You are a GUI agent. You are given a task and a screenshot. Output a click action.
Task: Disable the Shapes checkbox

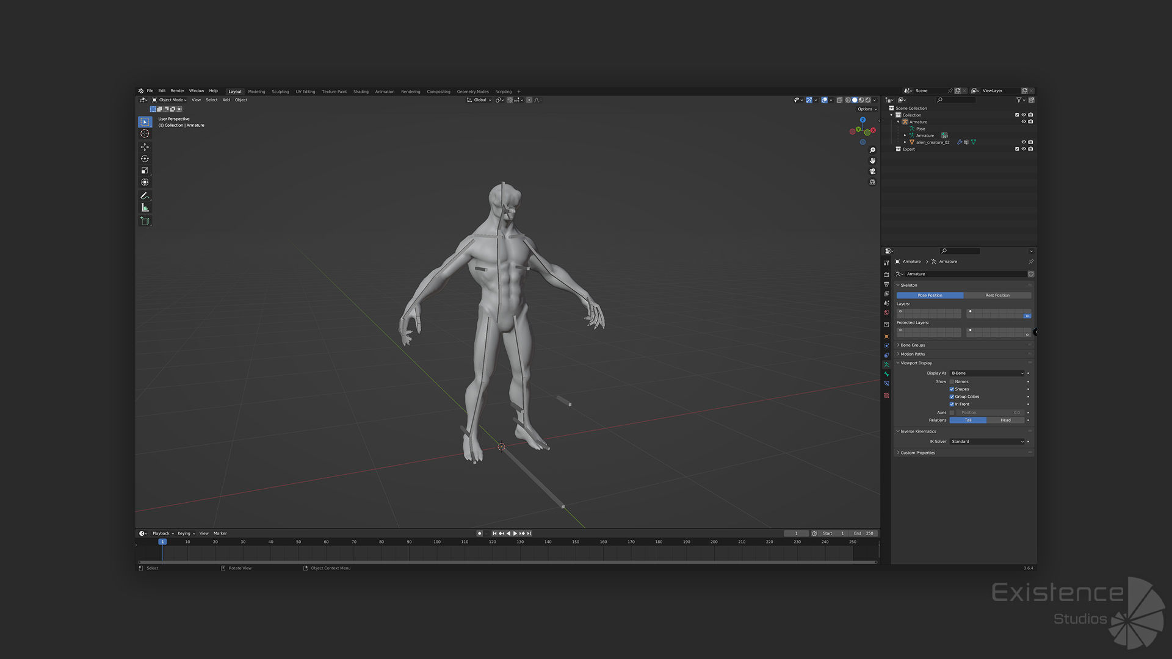click(952, 389)
